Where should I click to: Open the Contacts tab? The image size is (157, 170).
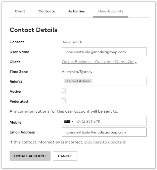pos(47,11)
